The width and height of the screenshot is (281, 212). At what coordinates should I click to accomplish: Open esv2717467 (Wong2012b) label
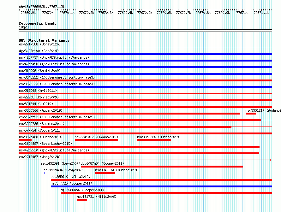point(40,157)
